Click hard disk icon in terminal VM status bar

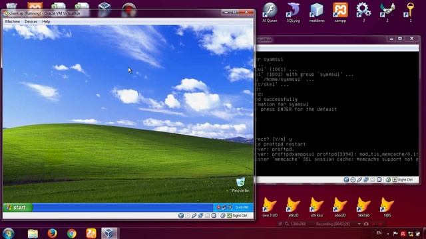pyautogui.click(x=346, y=180)
